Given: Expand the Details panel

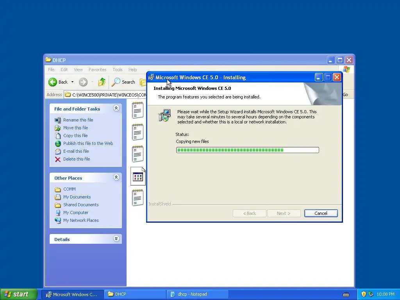Looking at the screenshot, I should (x=116, y=239).
